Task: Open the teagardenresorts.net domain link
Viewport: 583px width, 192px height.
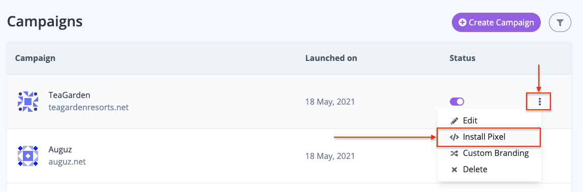Action: point(88,108)
